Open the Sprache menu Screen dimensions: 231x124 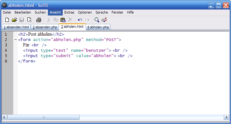coord(102,12)
